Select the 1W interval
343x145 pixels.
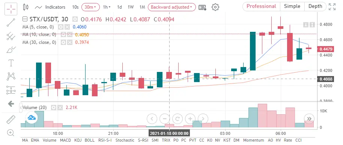pyautogui.click(x=131, y=7)
